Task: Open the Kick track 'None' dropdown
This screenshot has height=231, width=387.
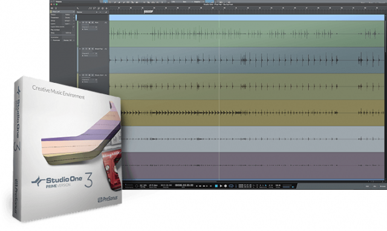Action: [x=89, y=29]
